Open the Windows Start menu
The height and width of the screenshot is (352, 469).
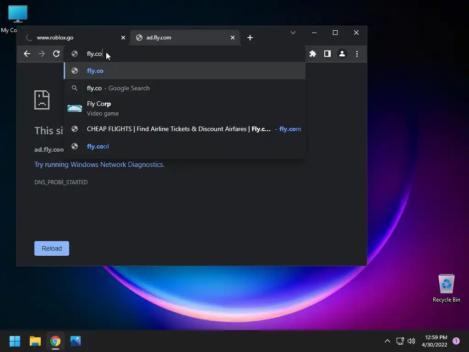click(15, 341)
